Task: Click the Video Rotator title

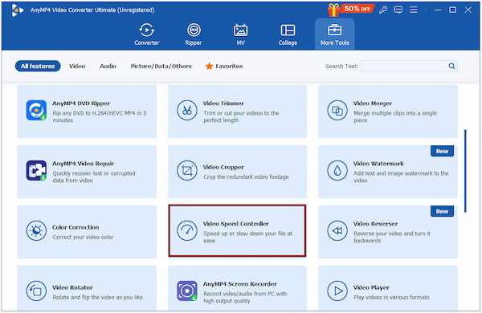Action: [72, 288]
